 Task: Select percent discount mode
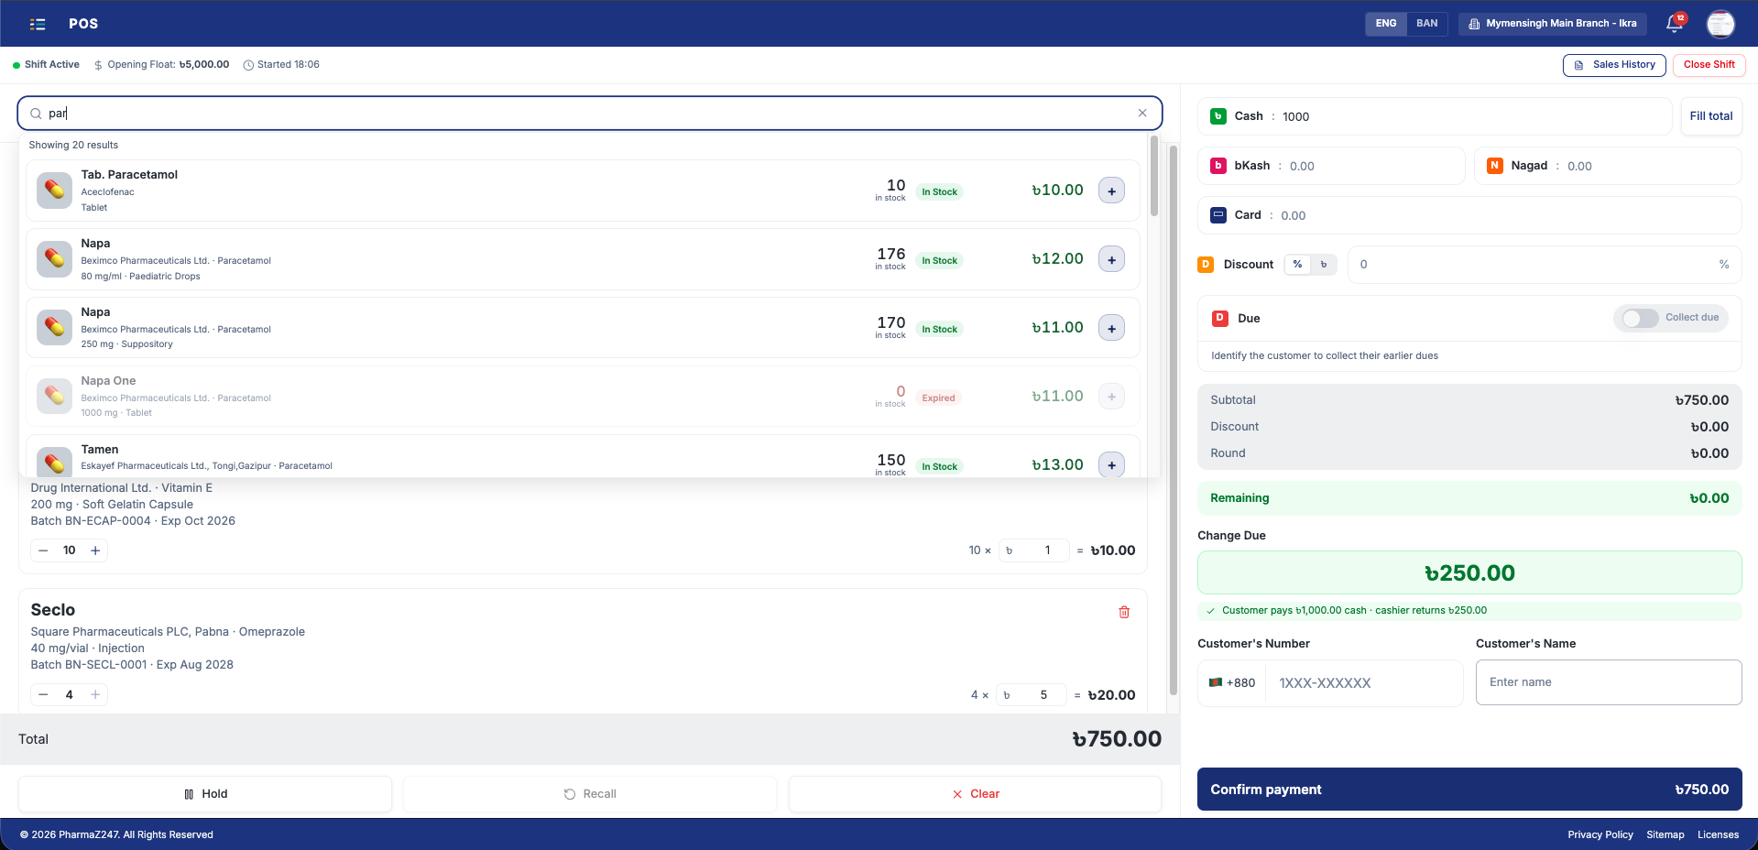point(1297,265)
